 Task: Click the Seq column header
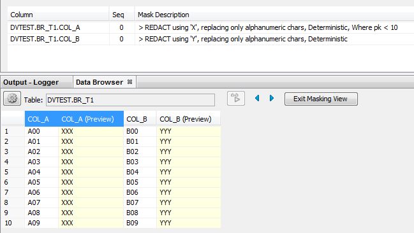click(121, 15)
